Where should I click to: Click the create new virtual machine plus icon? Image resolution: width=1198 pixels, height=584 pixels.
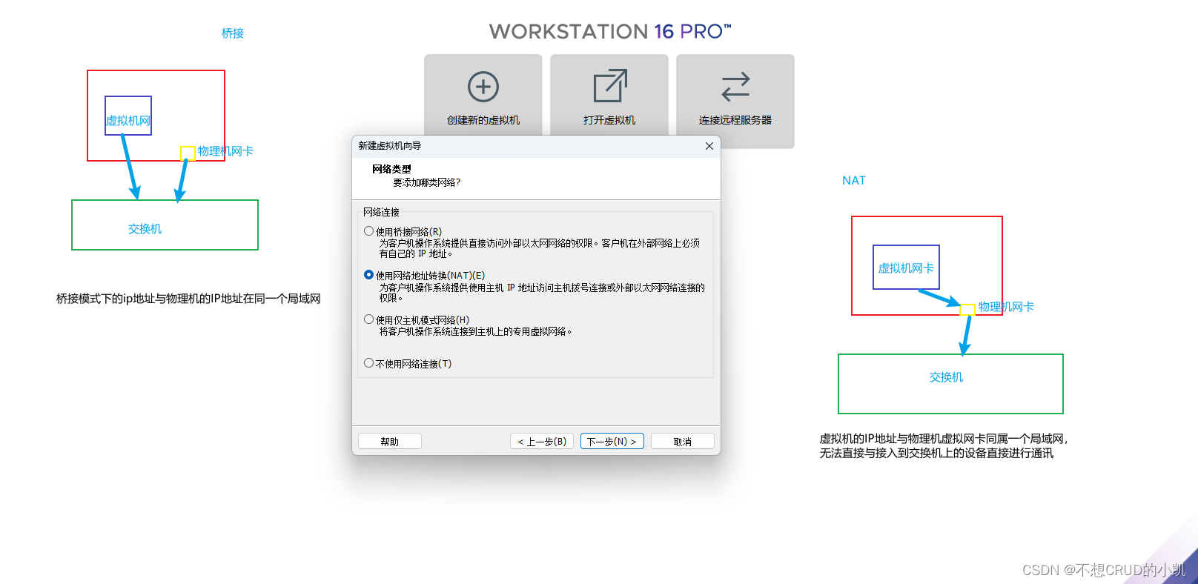pos(483,87)
